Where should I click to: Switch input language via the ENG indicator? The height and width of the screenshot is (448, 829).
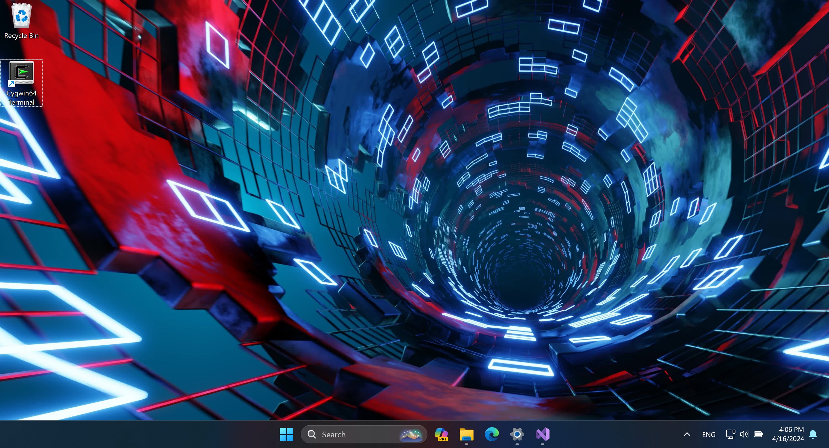[x=709, y=434]
